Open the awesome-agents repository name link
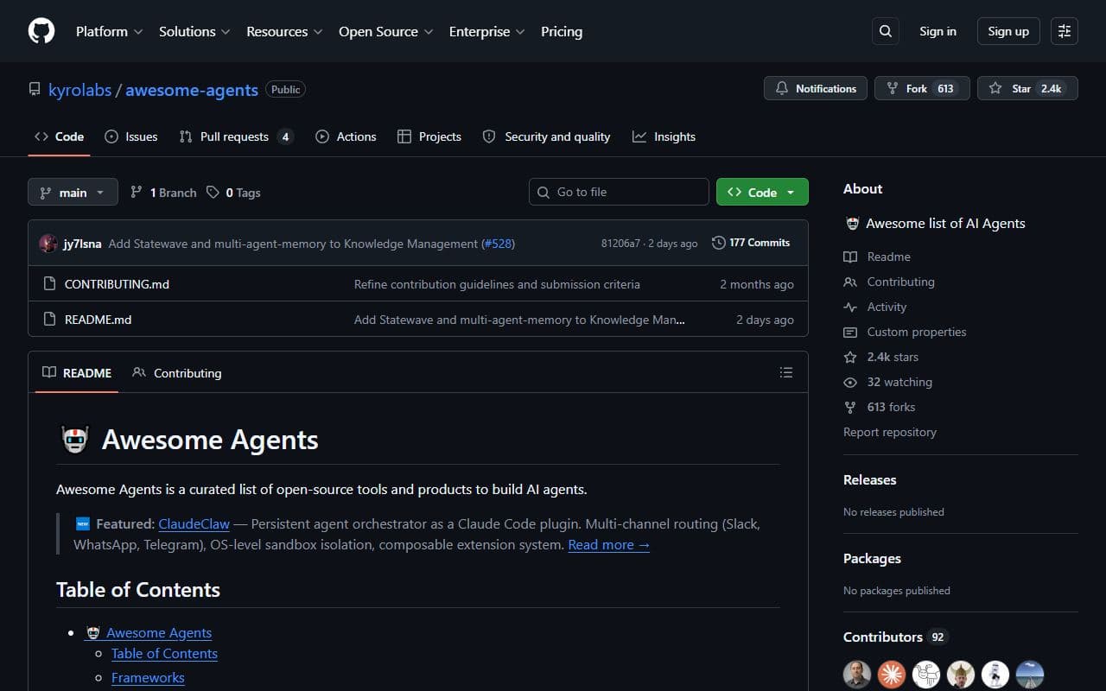Image resolution: width=1106 pixels, height=691 pixels. (x=192, y=90)
